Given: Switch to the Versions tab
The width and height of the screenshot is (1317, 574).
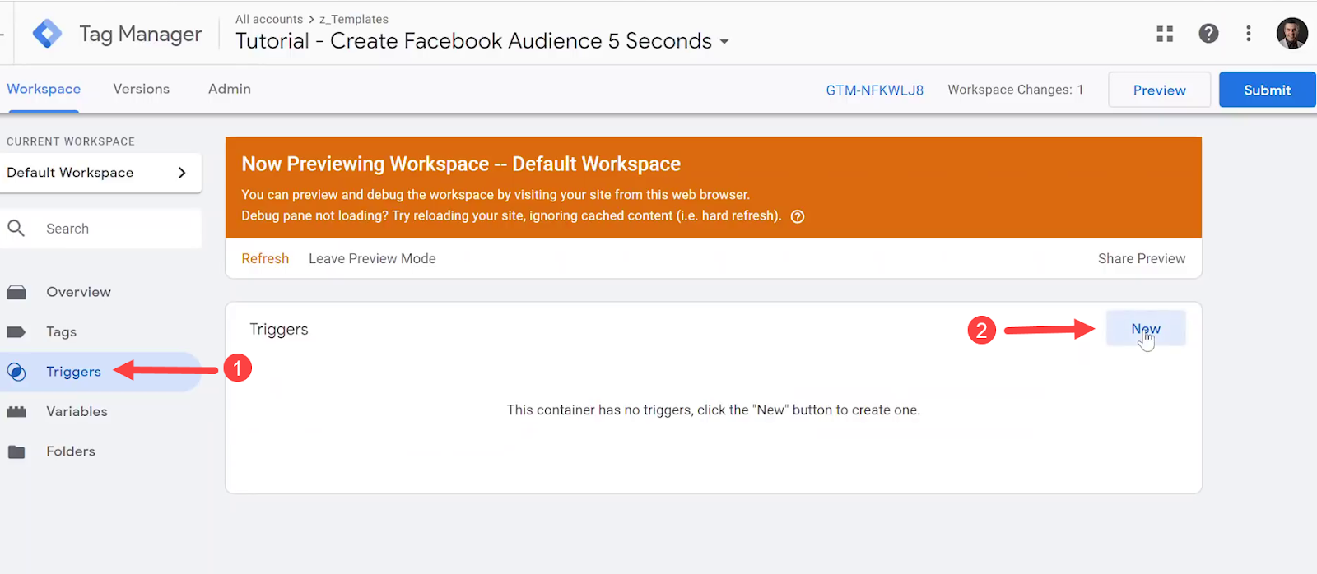Looking at the screenshot, I should click(142, 89).
